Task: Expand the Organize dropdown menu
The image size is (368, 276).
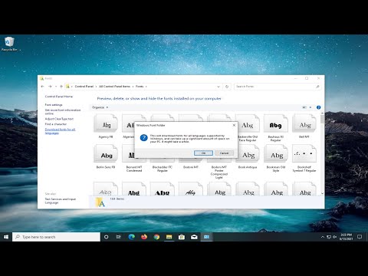Action: tap(100, 107)
